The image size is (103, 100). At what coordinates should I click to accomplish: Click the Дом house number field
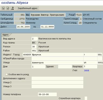tap(38, 67)
